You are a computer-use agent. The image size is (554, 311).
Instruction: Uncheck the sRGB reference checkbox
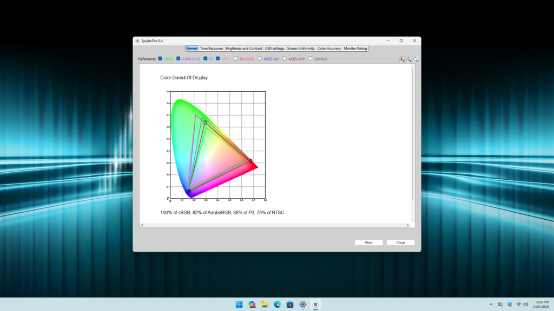pos(160,58)
